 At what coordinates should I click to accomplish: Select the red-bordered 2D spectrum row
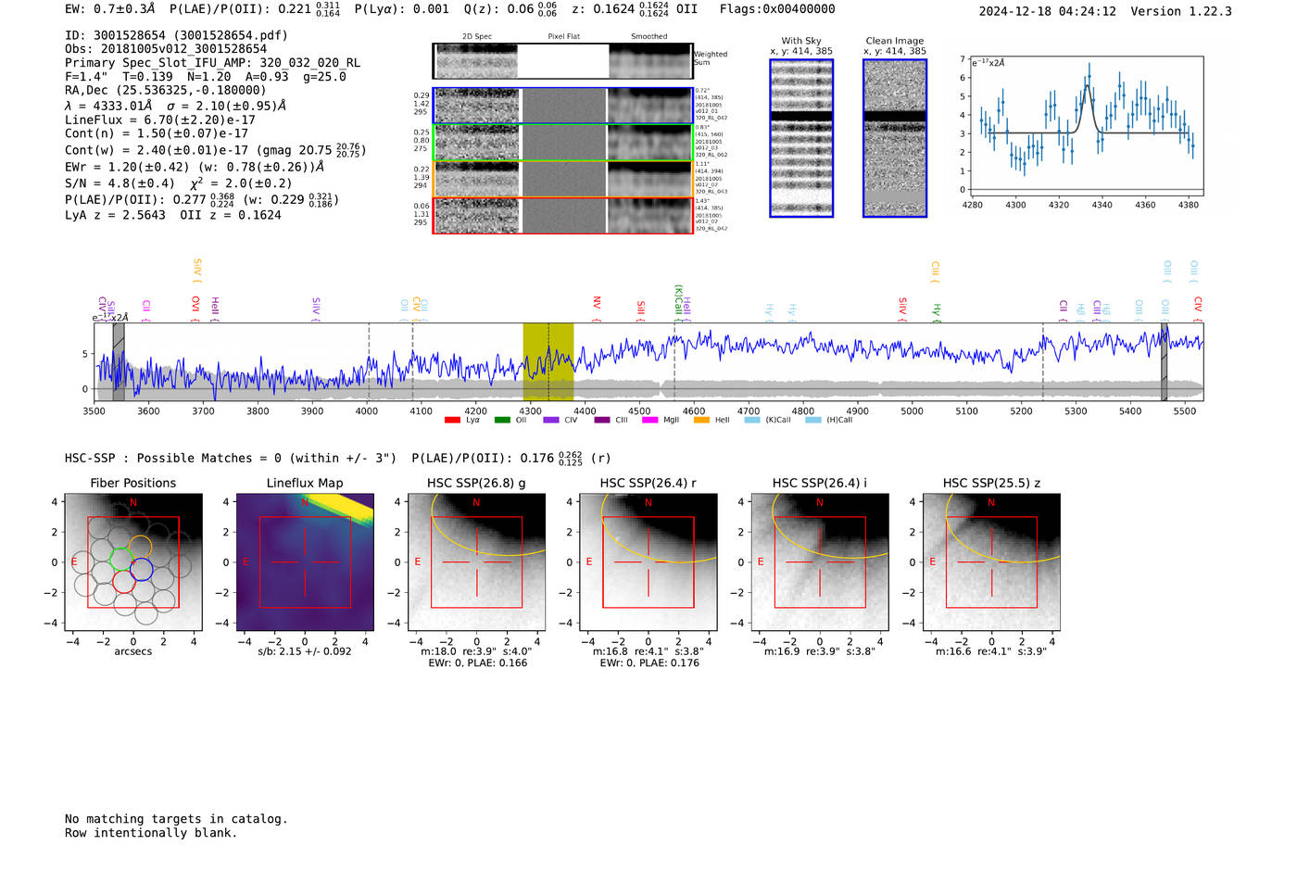coord(563,215)
